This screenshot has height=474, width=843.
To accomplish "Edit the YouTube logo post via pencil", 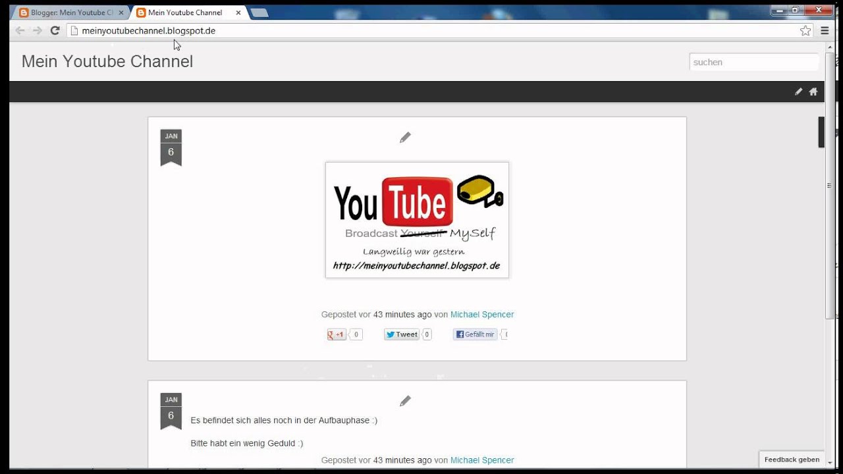I will coord(405,138).
